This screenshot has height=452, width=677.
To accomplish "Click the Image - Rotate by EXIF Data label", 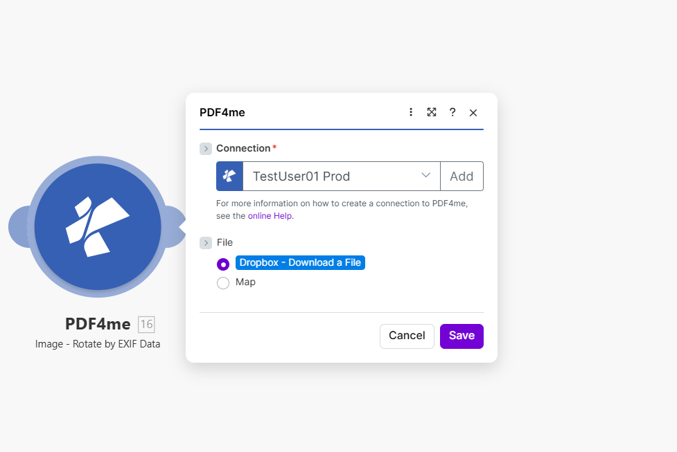I will point(98,344).
